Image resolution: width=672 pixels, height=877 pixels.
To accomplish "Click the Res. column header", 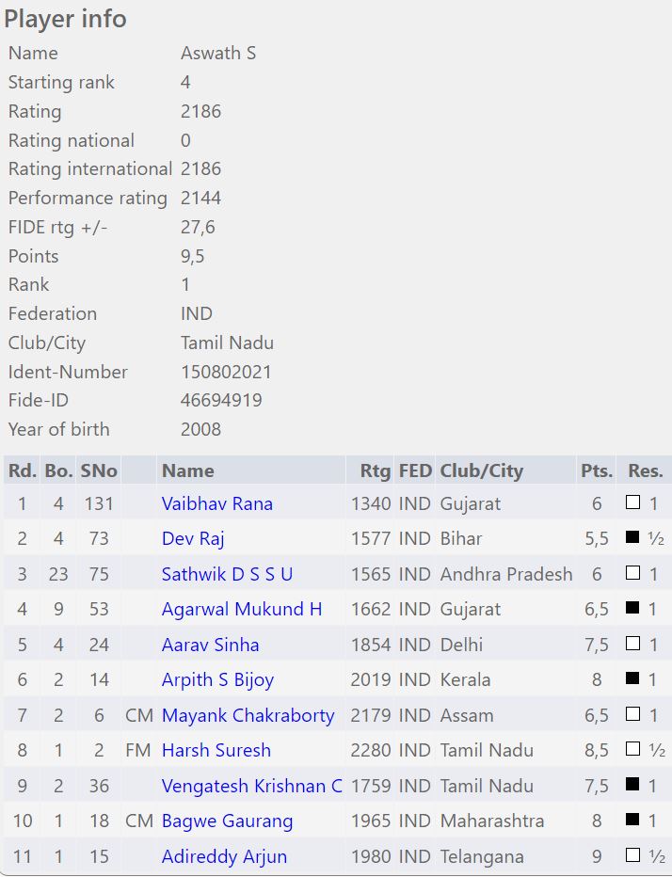I will tap(645, 470).
